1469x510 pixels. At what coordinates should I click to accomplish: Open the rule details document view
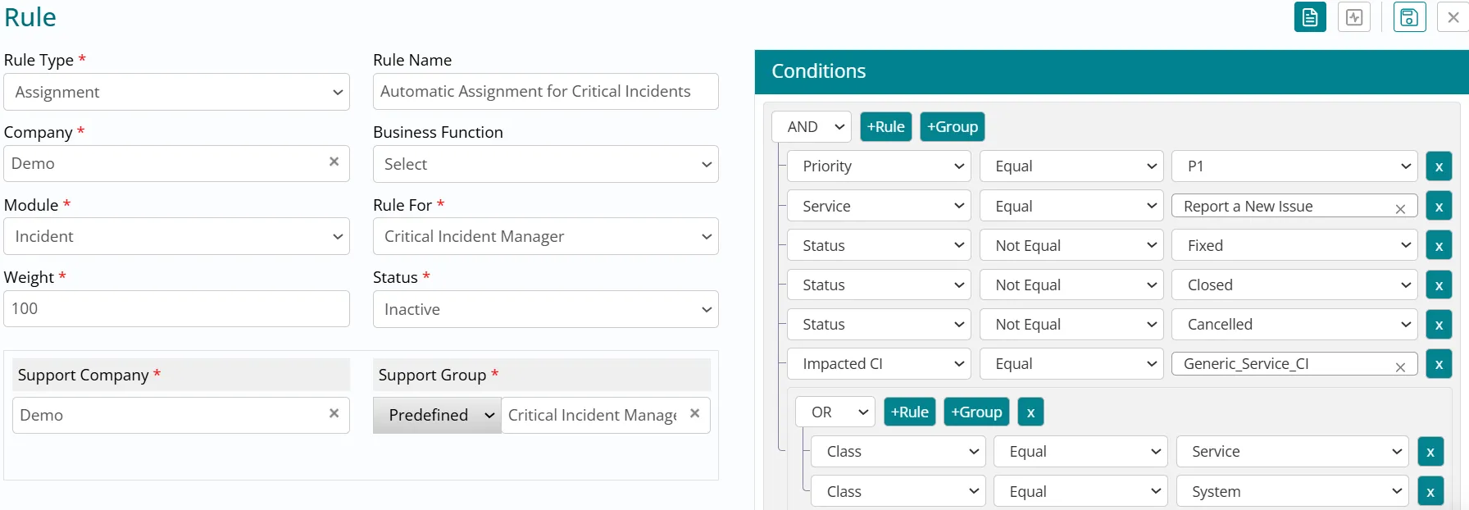pyautogui.click(x=1309, y=17)
